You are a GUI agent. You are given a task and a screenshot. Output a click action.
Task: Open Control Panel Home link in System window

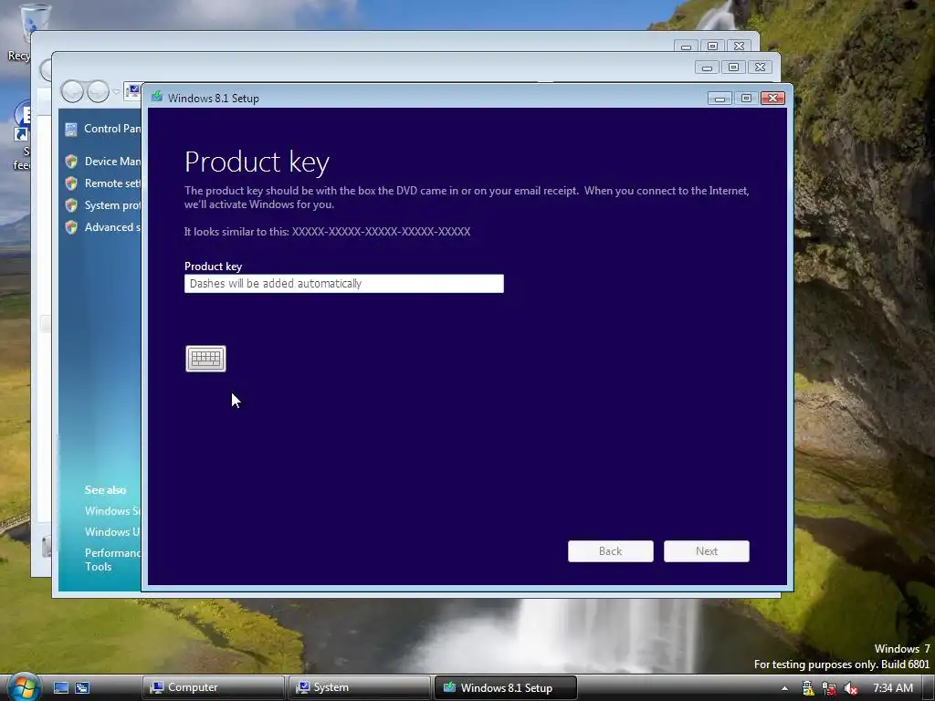tap(112, 129)
